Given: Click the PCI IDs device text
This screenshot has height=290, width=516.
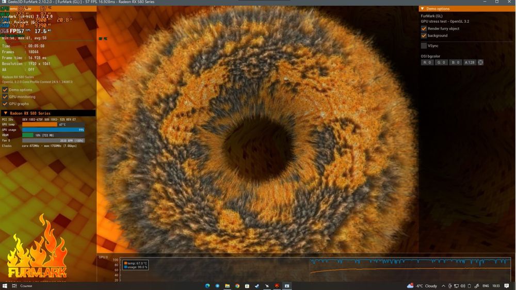Looking at the screenshot, I should tap(49, 120).
